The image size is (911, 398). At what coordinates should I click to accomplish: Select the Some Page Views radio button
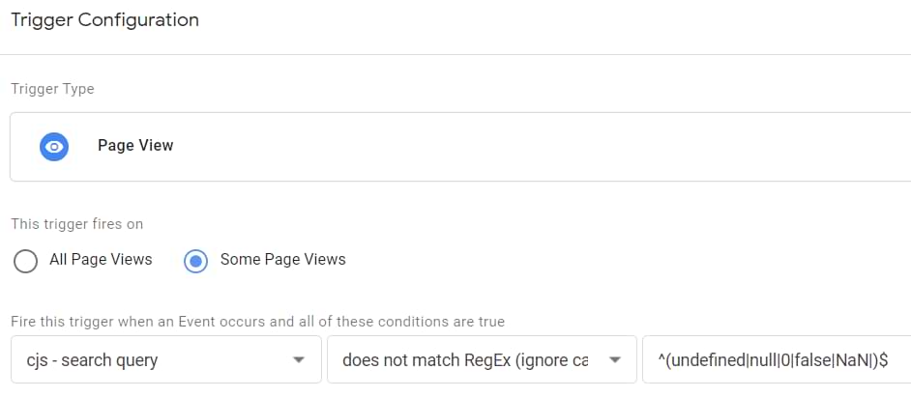coord(195,261)
